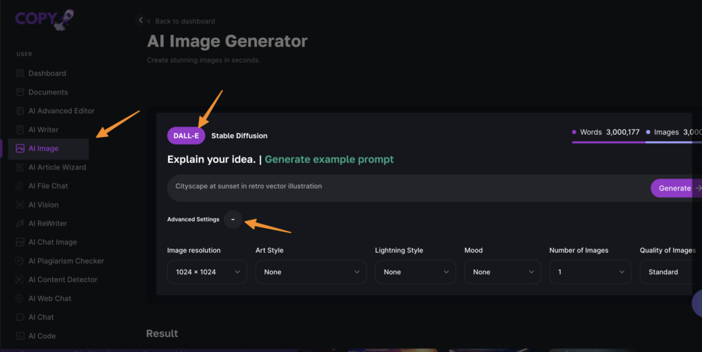Collapse Advanced Settings with the minus button

click(x=233, y=219)
